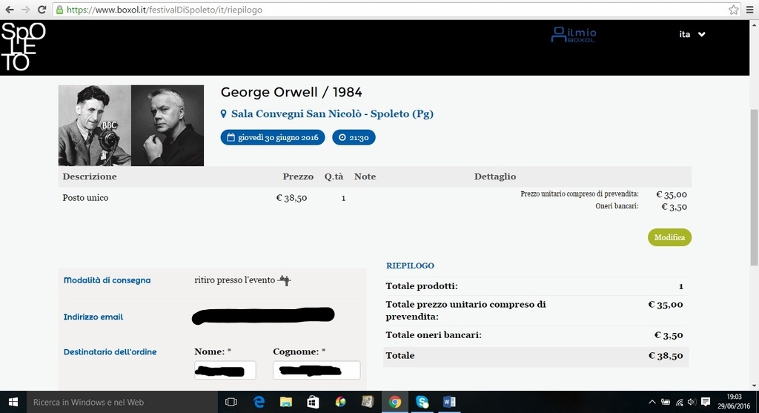Bookmark page with the star icon
The width and height of the screenshot is (759, 413).
click(x=733, y=10)
